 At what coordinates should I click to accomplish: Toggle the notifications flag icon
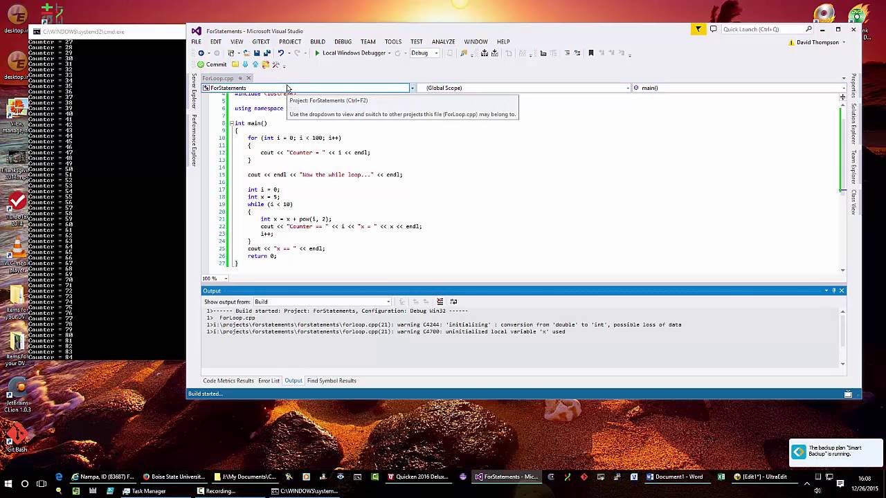click(698, 29)
